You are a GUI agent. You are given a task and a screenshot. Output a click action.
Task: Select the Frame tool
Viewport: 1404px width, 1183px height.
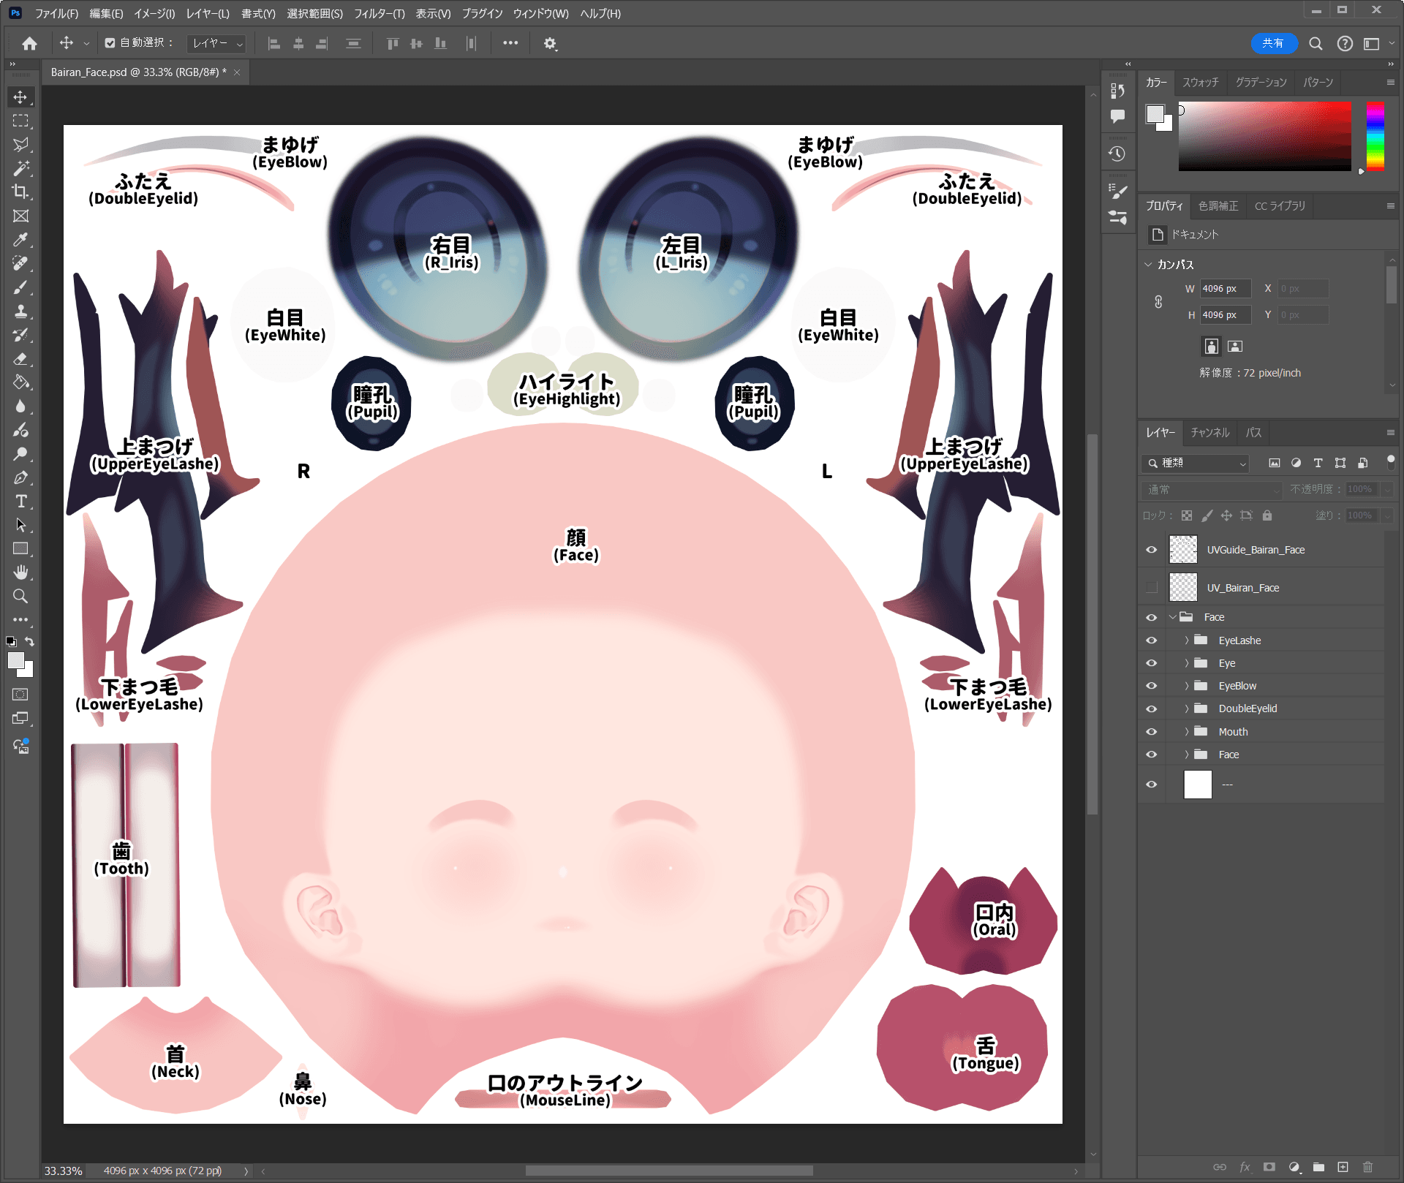click(x=20, y=216)
